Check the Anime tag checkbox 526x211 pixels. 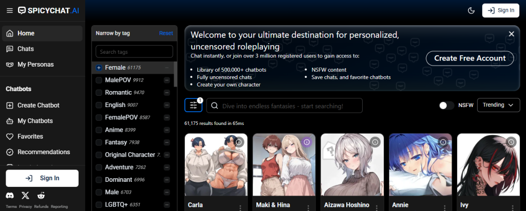click(x=99, y=130)
